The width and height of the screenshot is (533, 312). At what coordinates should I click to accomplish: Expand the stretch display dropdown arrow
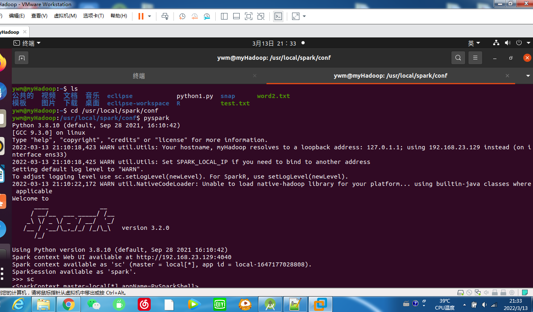coord(304,16)
